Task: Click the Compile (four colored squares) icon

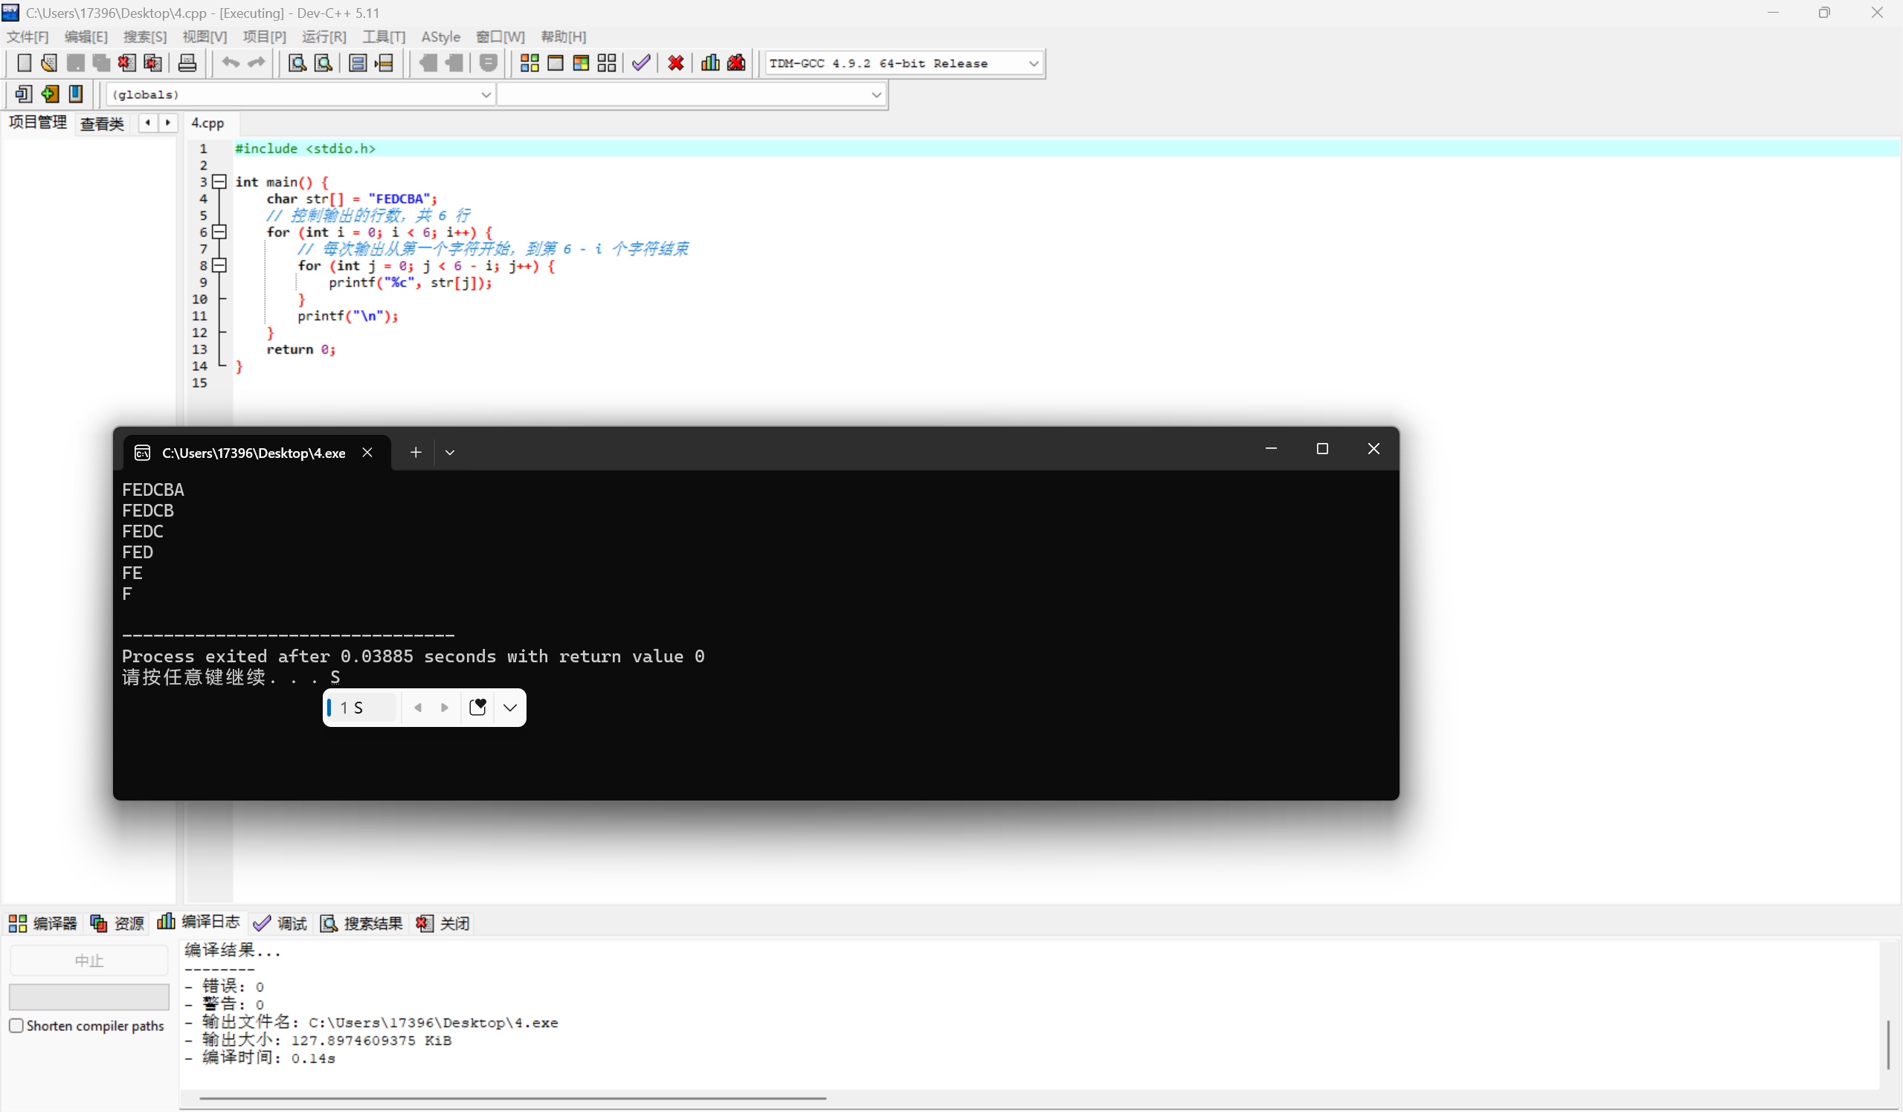Action: pos(529,63)
